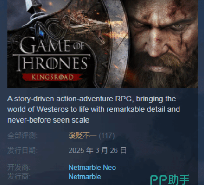Click the 发行日期 label
Screen dimensions: 204x185
(x=22, y=150)
